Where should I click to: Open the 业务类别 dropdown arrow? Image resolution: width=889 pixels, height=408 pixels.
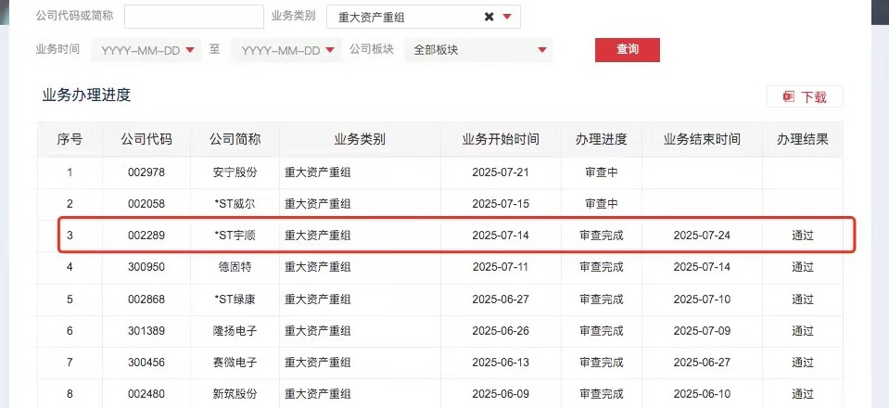coord(507,17)
